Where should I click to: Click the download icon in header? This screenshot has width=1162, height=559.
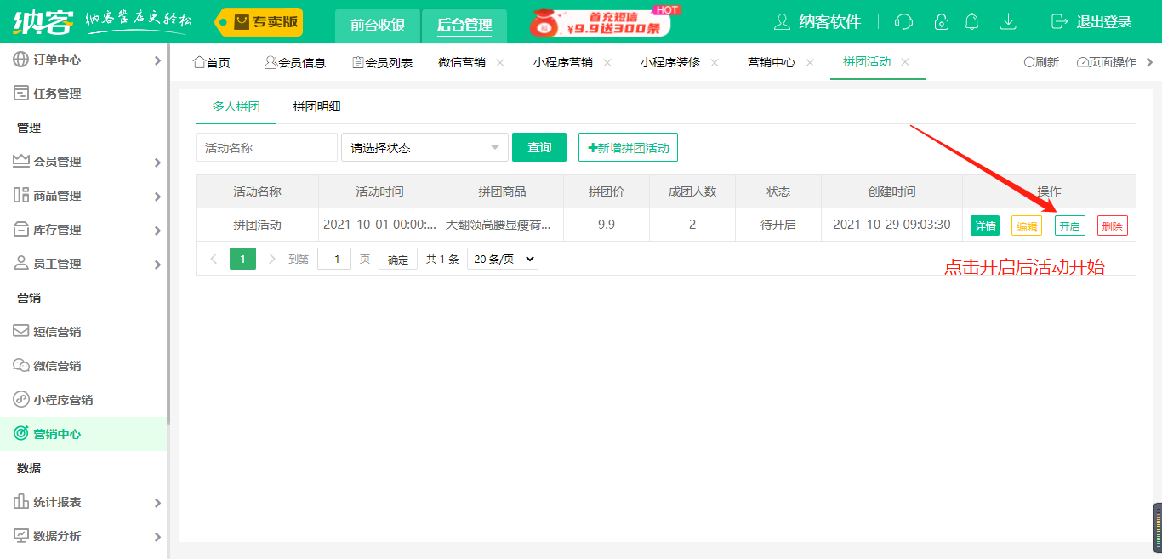(x=1008, y=22)
